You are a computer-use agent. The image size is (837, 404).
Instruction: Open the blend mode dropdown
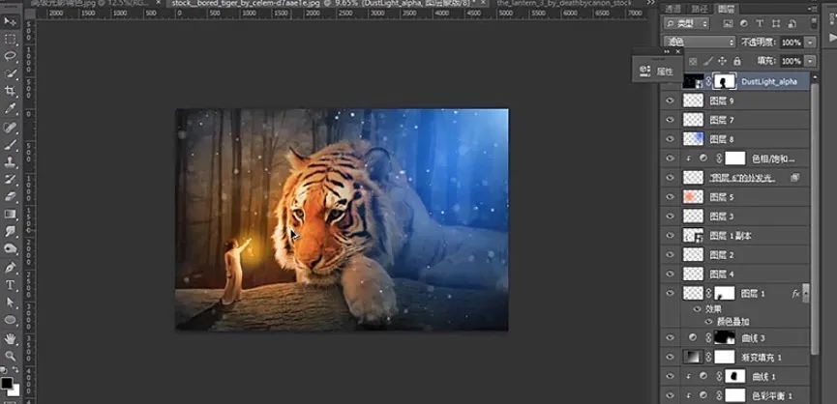(701, 43)
